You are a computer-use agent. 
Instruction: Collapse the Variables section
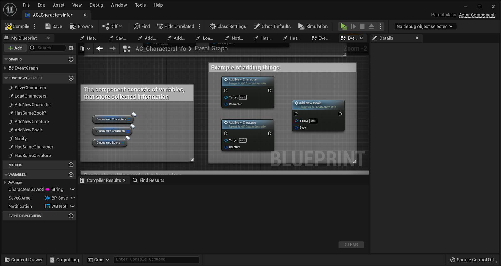[6, 175]
